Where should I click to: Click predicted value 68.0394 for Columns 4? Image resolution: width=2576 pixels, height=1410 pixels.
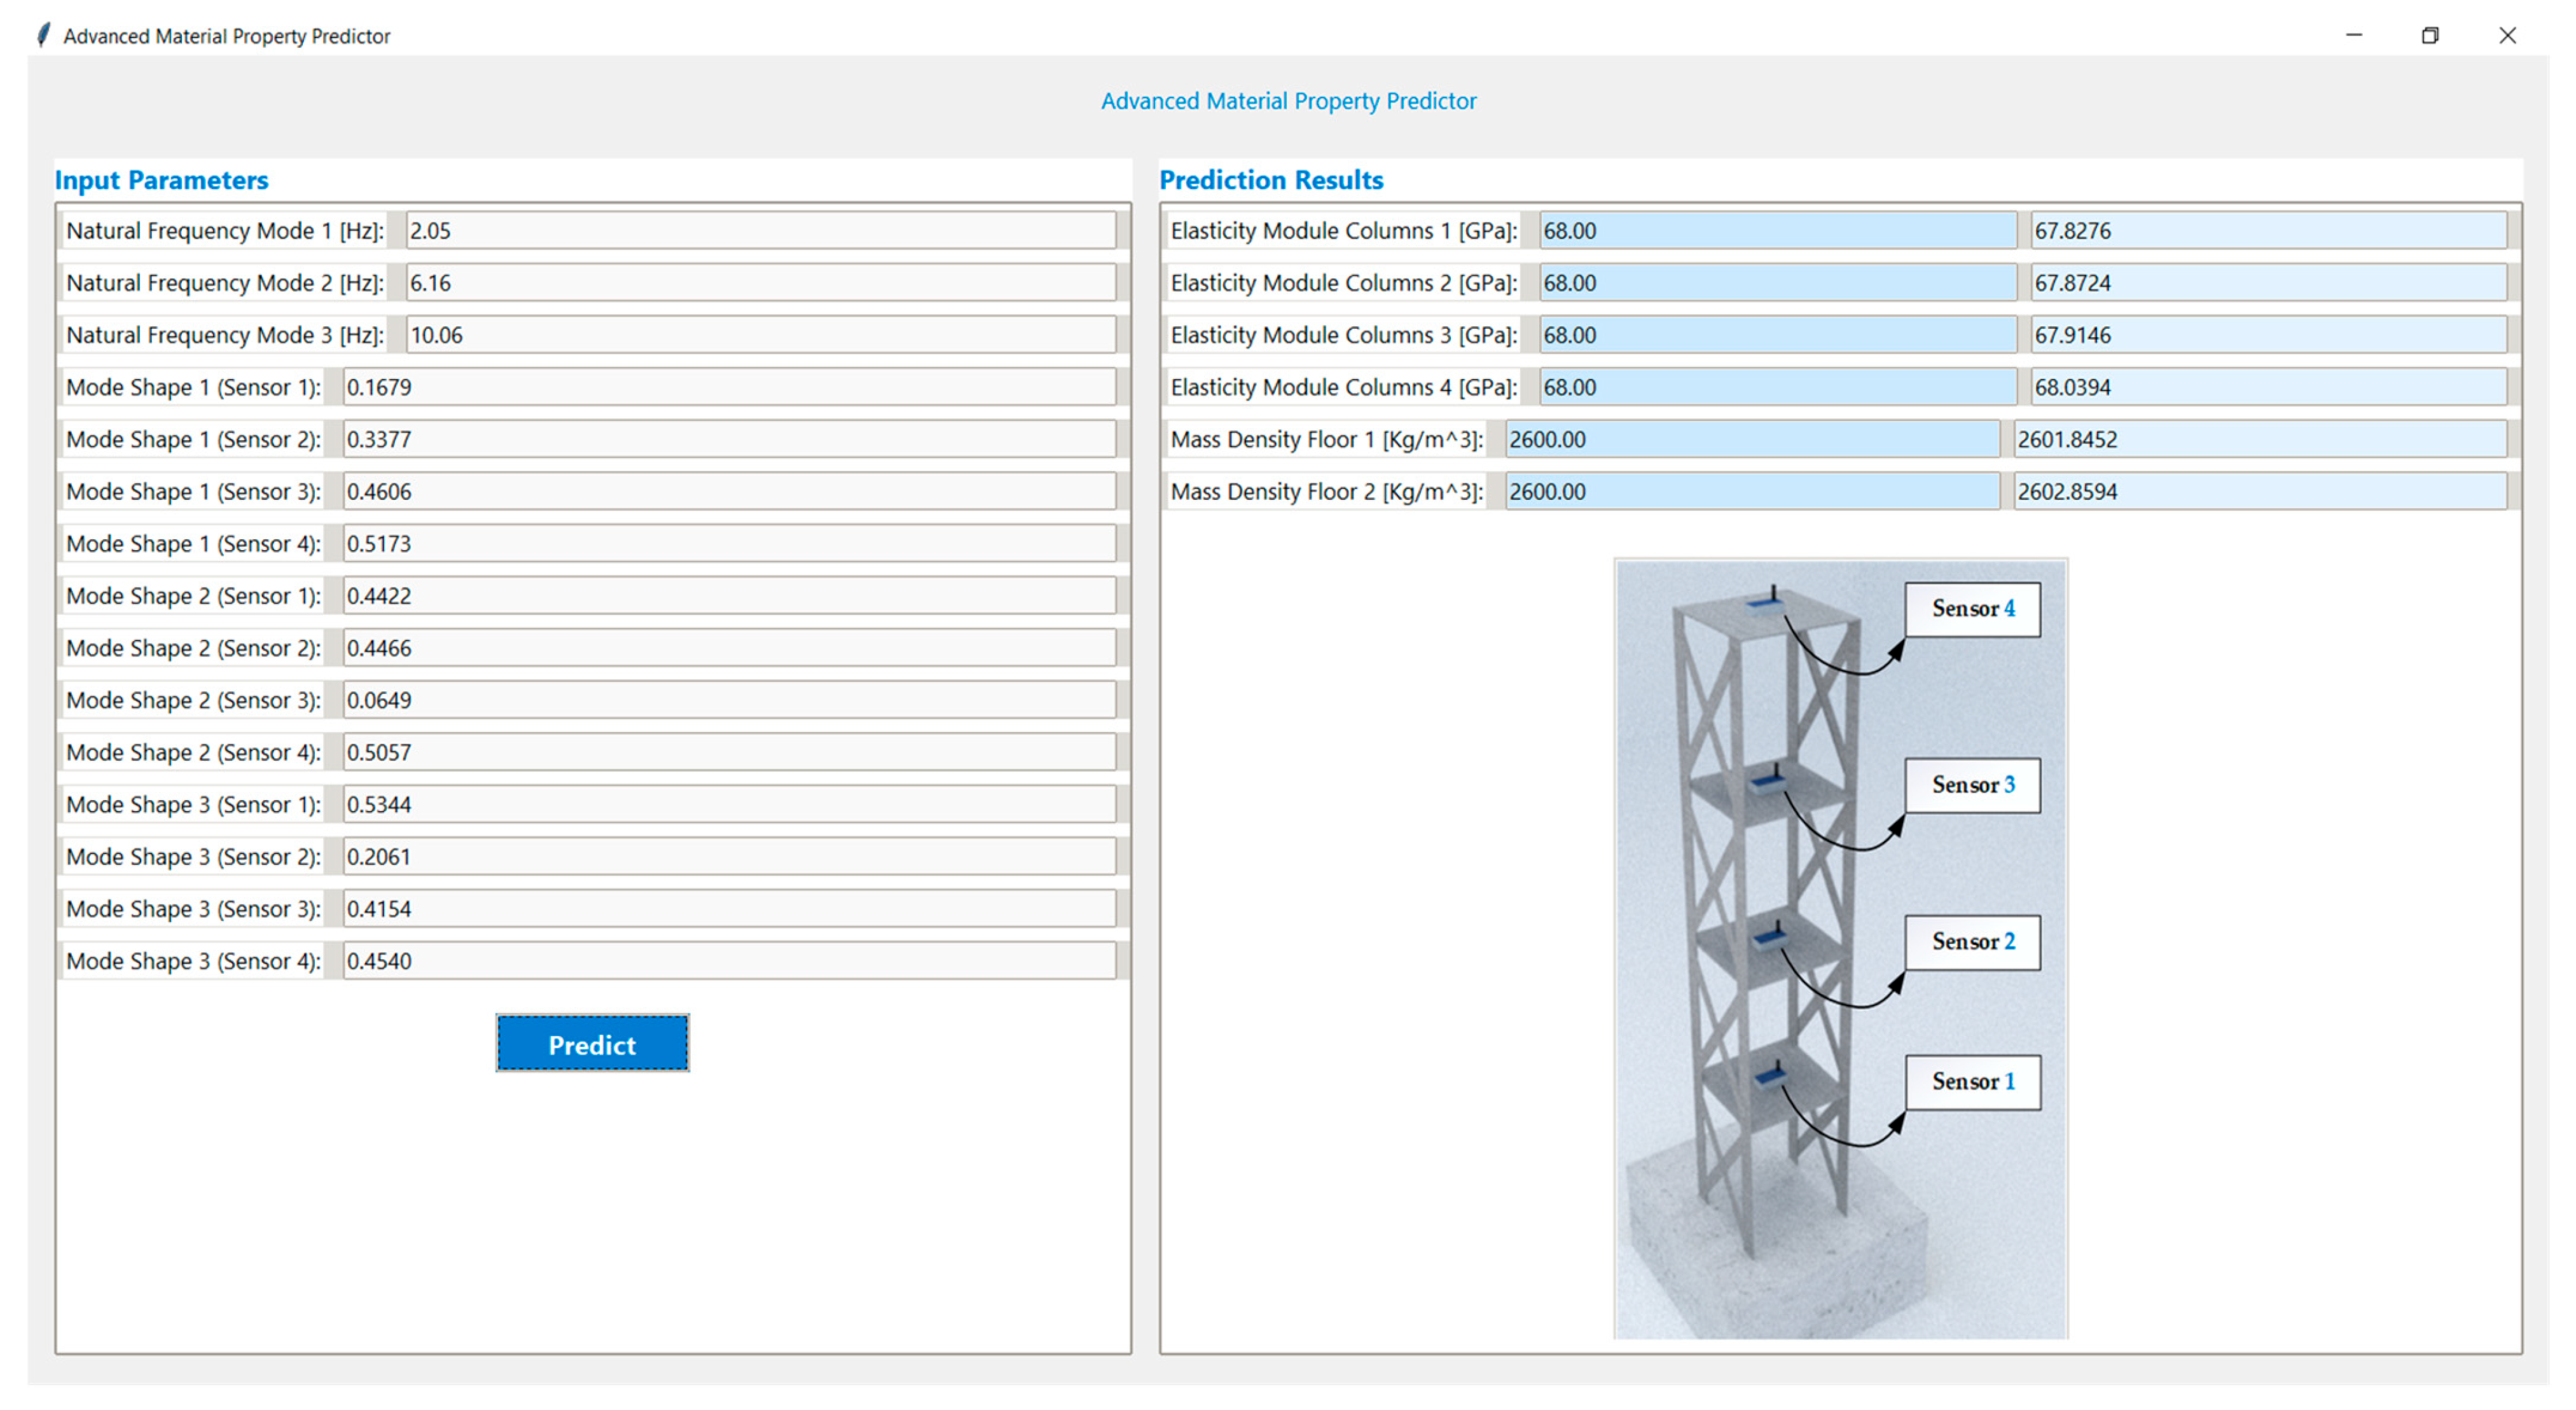2267,387
